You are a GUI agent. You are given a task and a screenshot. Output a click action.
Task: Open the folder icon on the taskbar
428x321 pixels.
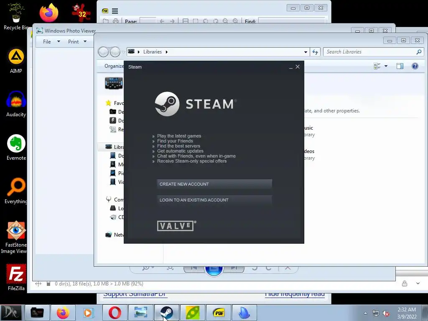(x=37, y=313)
